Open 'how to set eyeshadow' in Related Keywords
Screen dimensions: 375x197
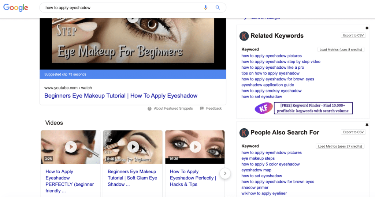tap(261, 97)
